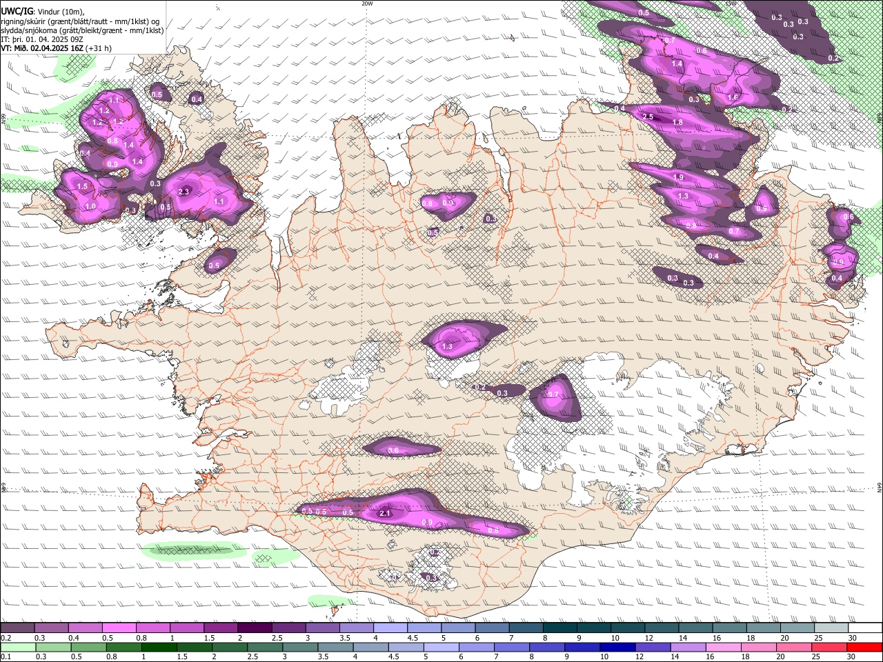Click the bottom scale swatch between 16 and 18

[x=724, y=648]
